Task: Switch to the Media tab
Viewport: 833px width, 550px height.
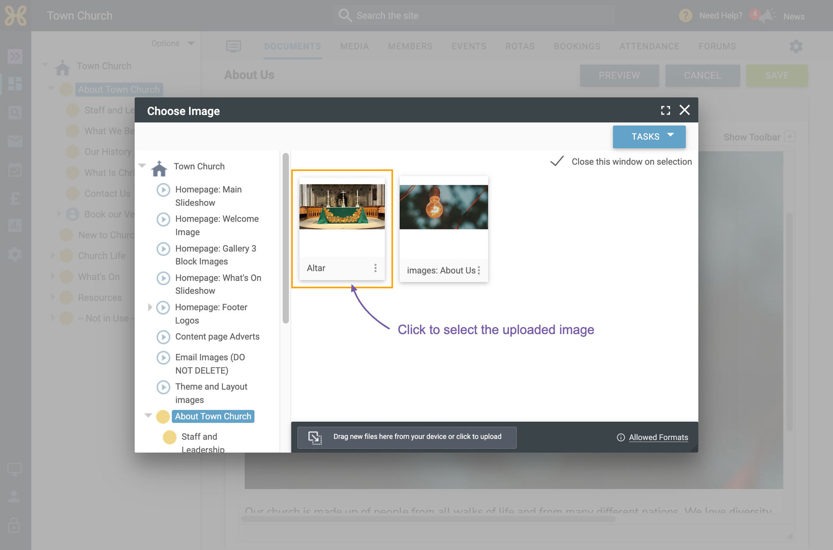Action: [x=354, y=46]
